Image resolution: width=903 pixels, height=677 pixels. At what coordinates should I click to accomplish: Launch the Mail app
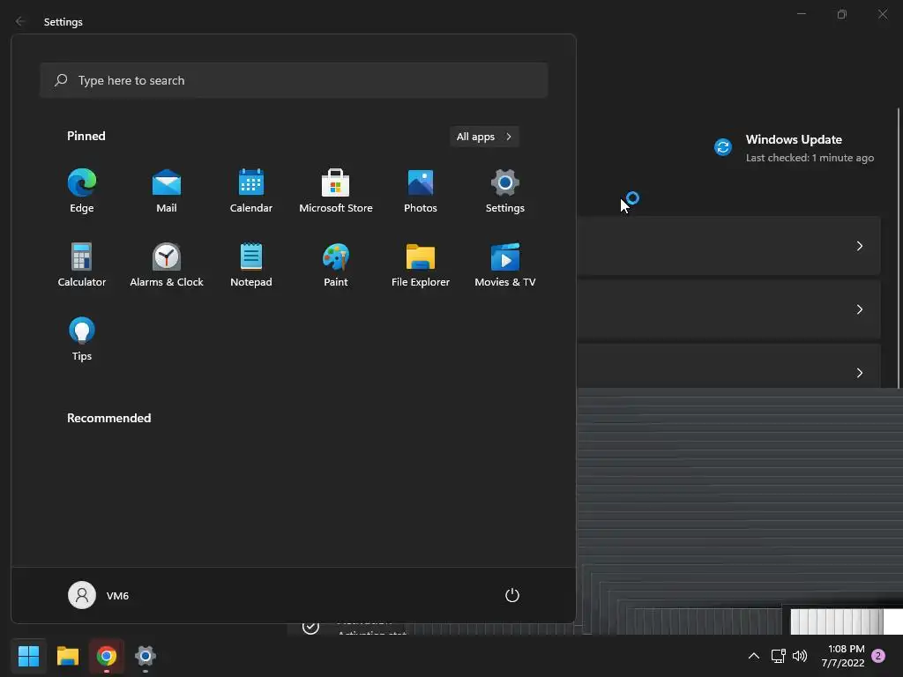[167, 191]
